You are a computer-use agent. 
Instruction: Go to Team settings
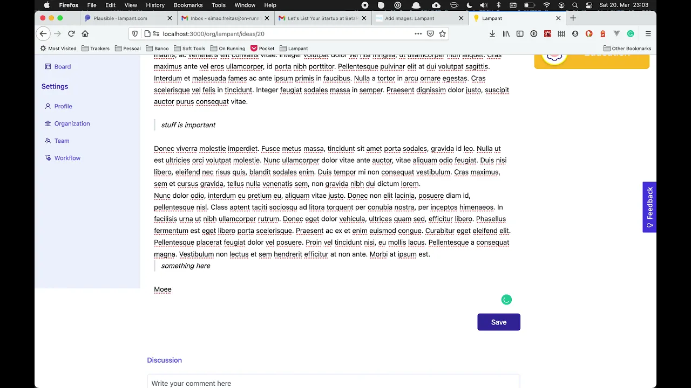coord(62,141)
